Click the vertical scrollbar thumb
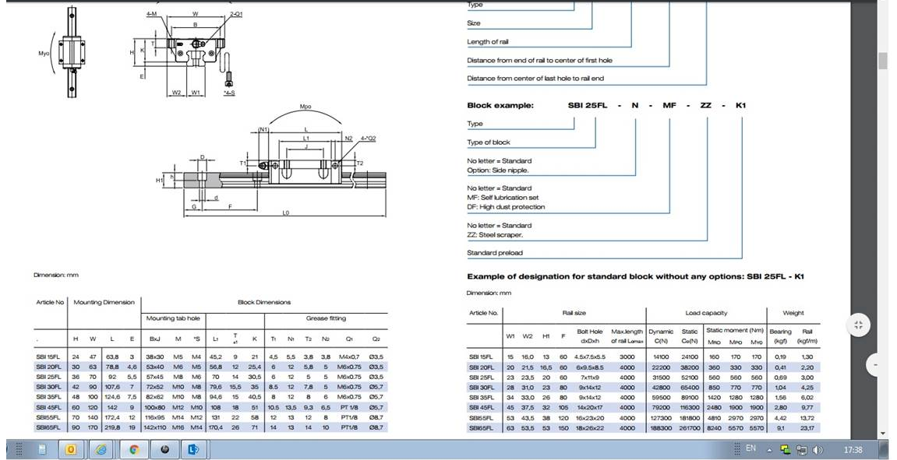The width and height of the screenshot is (897, 460). (883, 61)
